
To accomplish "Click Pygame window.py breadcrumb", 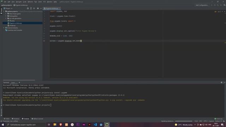I will pos(20,5).
